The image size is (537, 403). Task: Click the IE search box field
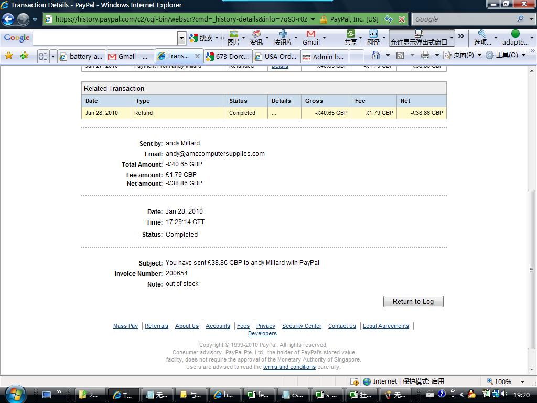(464, 19)
